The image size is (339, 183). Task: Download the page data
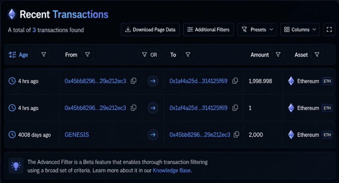pyautogui.click(x=150, y=29)
